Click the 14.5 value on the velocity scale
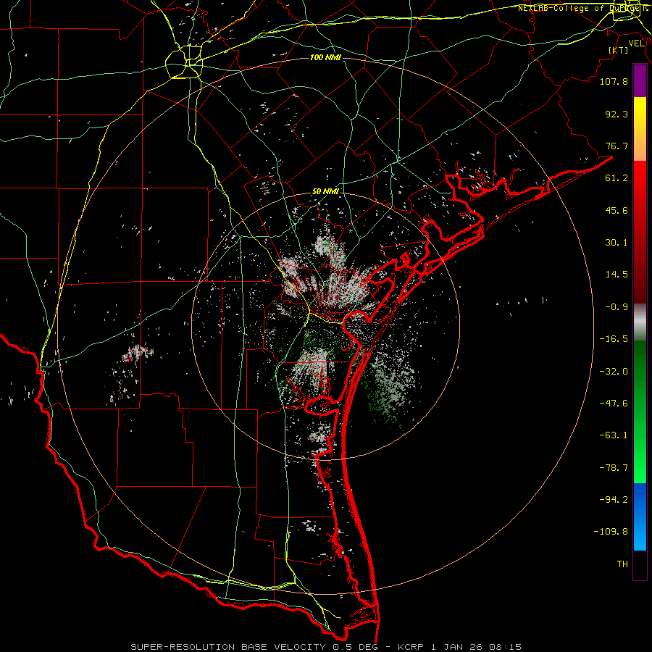The image size is (652, 652). point(617,275)
